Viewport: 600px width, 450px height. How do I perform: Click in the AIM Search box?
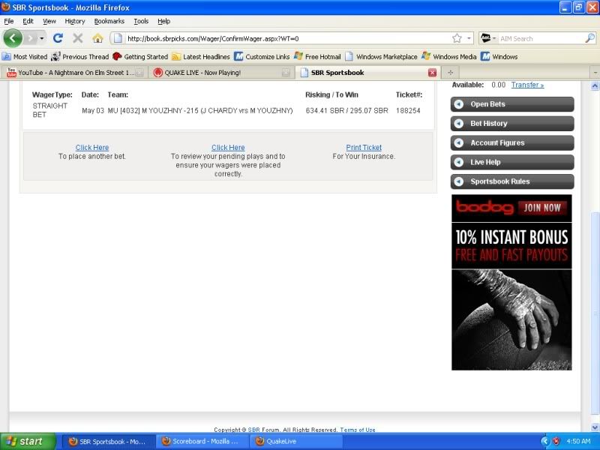click(x=541, y=38)
